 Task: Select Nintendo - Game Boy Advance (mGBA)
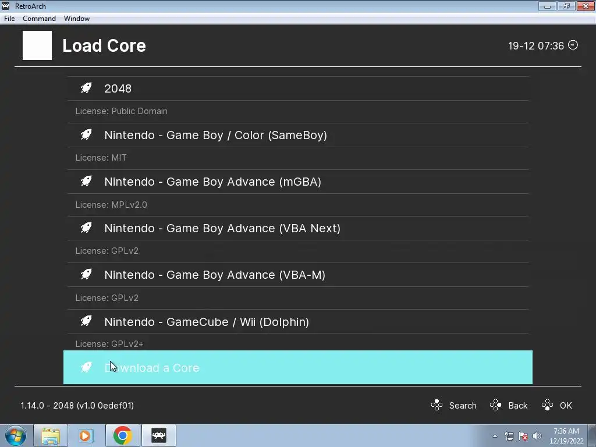(298, 182)
